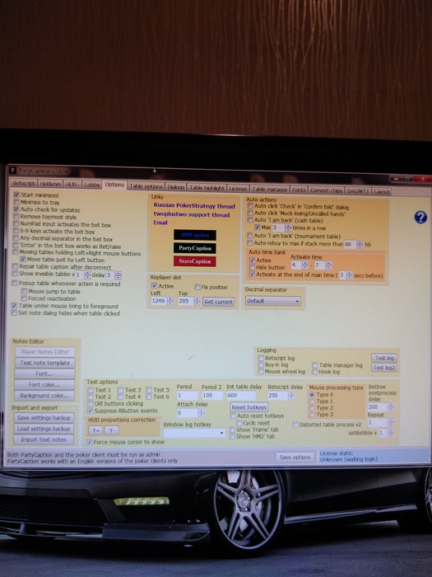Image resolution: width=432 pixels, height=577 pixels.
Task: Click the PartyCaption logo button
Action: pyautogui.click(x=195, y=248)
